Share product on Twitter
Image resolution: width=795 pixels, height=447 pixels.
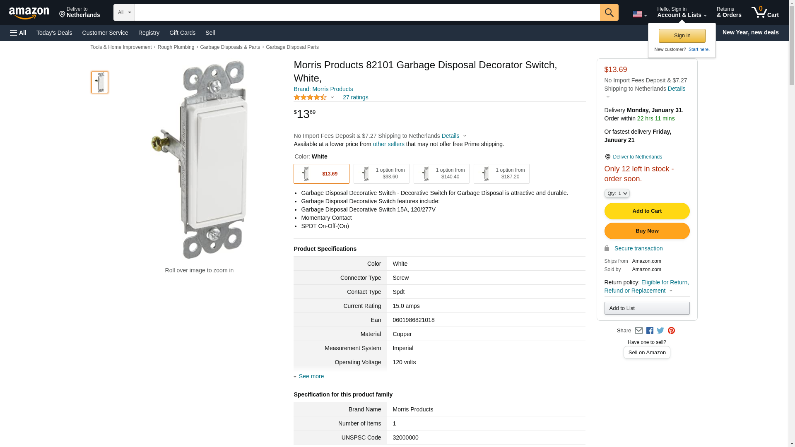660,331
